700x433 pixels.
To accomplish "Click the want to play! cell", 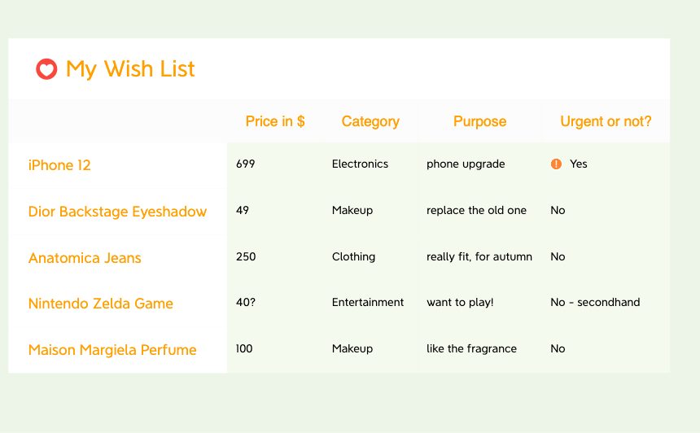I will coord(460,302).
